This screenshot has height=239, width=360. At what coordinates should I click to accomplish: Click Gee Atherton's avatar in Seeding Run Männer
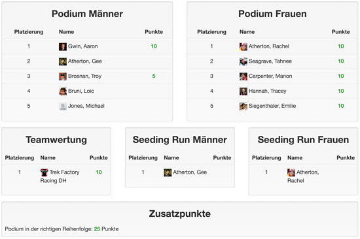(168, 172)
